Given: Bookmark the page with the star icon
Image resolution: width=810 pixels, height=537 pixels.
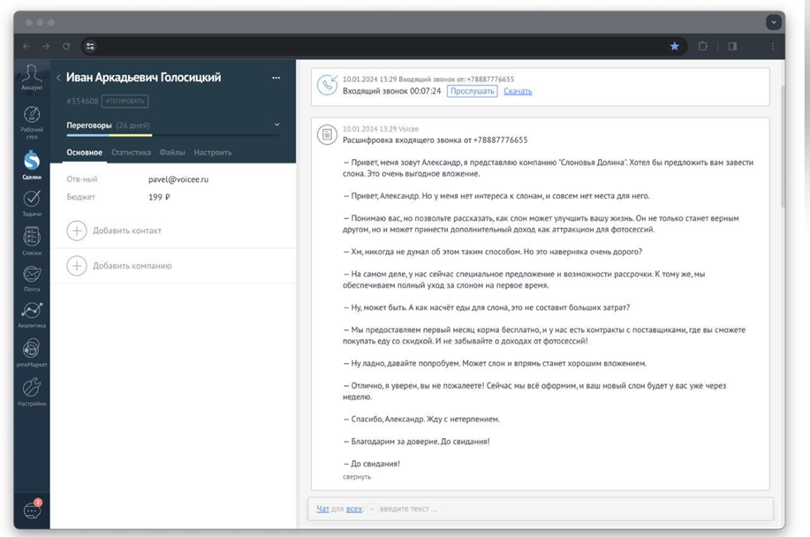Looking at the screenshot, I should pos(675,46).
